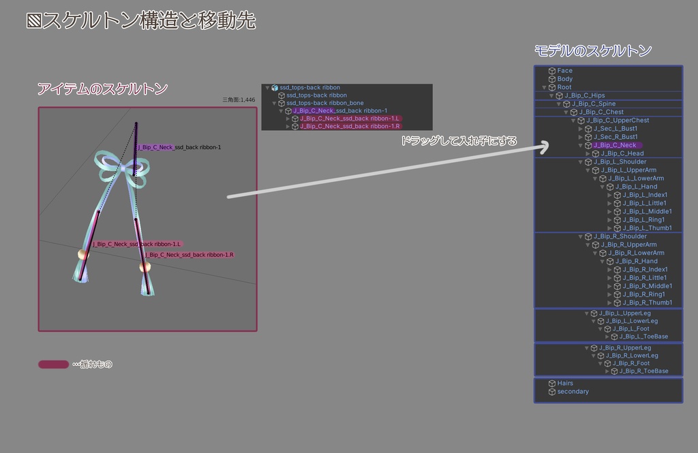Expand the J_Bip_L_ToeBase node
This screenshot has height=453, width=698.
607,337
